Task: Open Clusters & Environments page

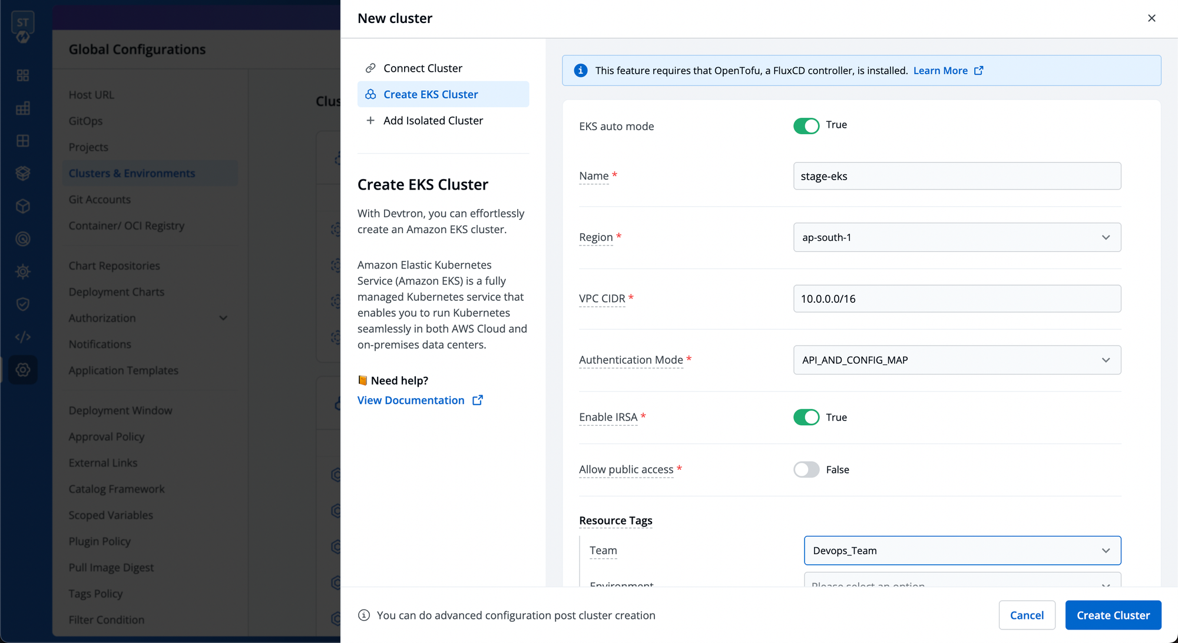Action: (x=150, y=173)
